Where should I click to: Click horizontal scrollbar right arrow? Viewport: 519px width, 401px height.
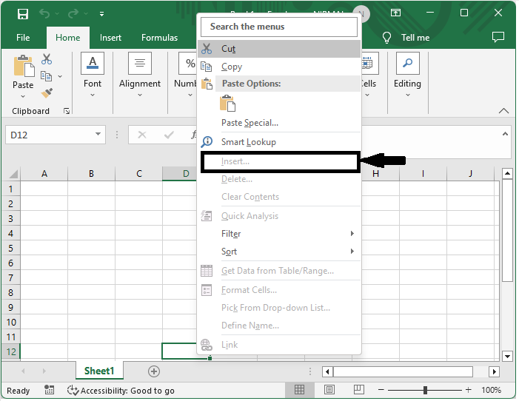(x=494, y=371)
